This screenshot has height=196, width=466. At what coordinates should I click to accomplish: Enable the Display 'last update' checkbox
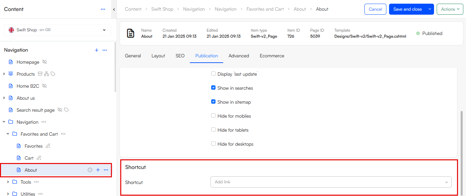(x=213, y=74)
